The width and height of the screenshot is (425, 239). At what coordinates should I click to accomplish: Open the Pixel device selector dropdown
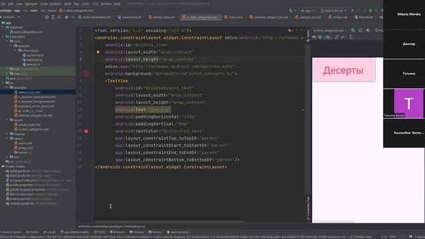pyautogui.click(x=333, y=11)
